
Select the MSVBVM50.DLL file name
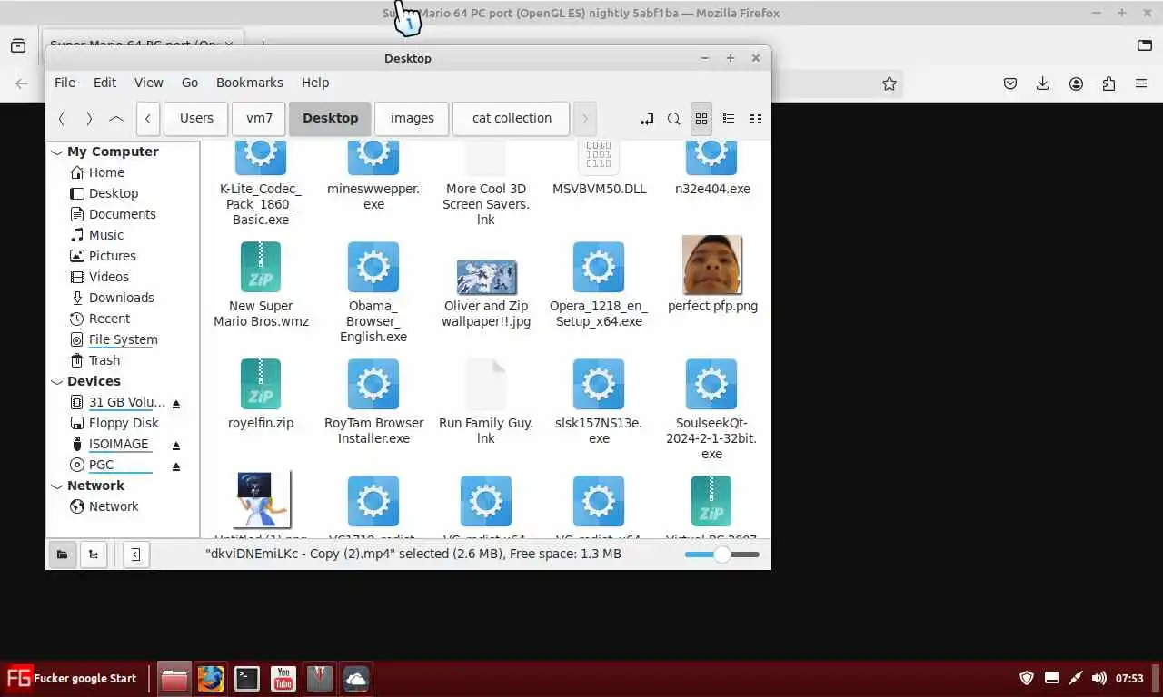tap(599, 190)
